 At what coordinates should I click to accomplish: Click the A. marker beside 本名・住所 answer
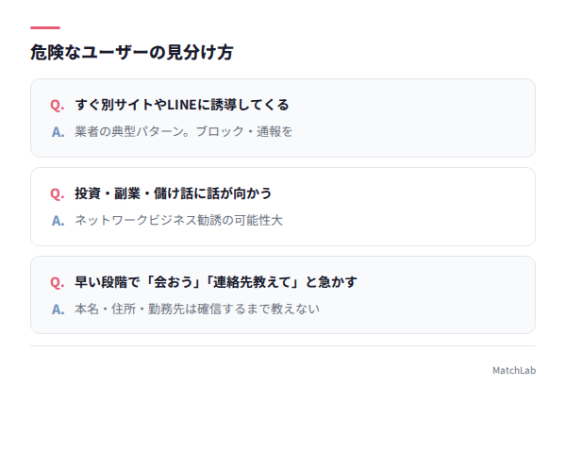(x=58, y=310)
